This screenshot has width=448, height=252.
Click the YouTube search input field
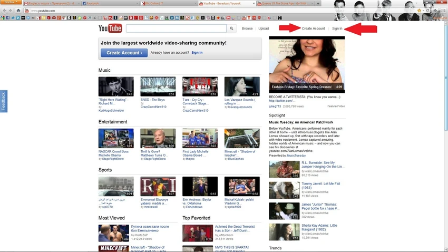(x=176, y=28)
